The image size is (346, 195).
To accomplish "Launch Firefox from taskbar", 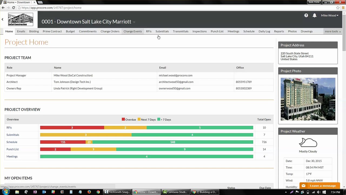I will [x=89, y=192].
